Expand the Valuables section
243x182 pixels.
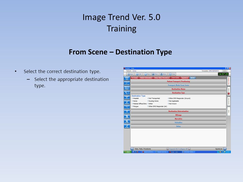coord(178,123)
